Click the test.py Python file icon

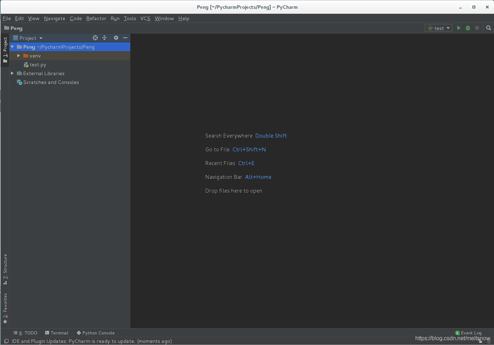[26, 65]
